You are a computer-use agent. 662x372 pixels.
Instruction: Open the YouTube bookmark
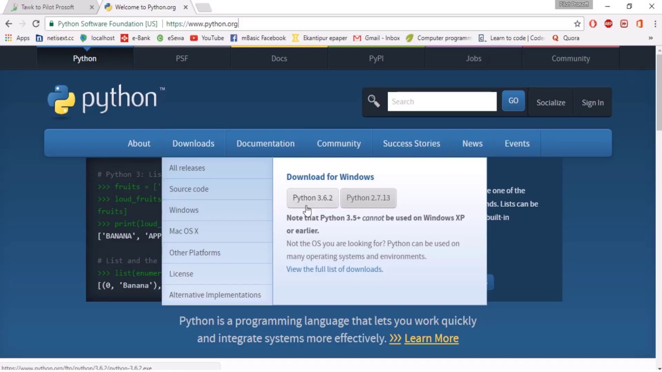point(207,38)
